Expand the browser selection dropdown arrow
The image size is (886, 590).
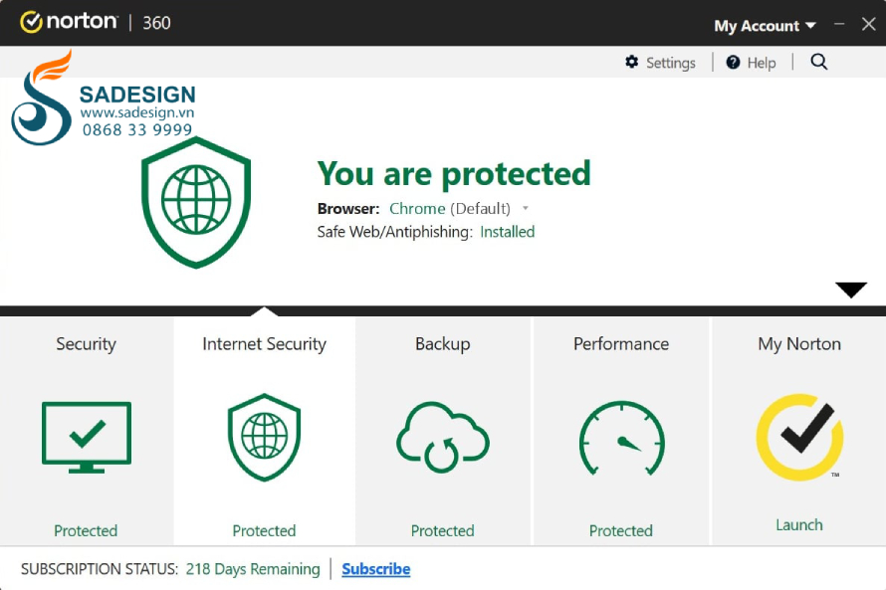[x=526, y=208]
